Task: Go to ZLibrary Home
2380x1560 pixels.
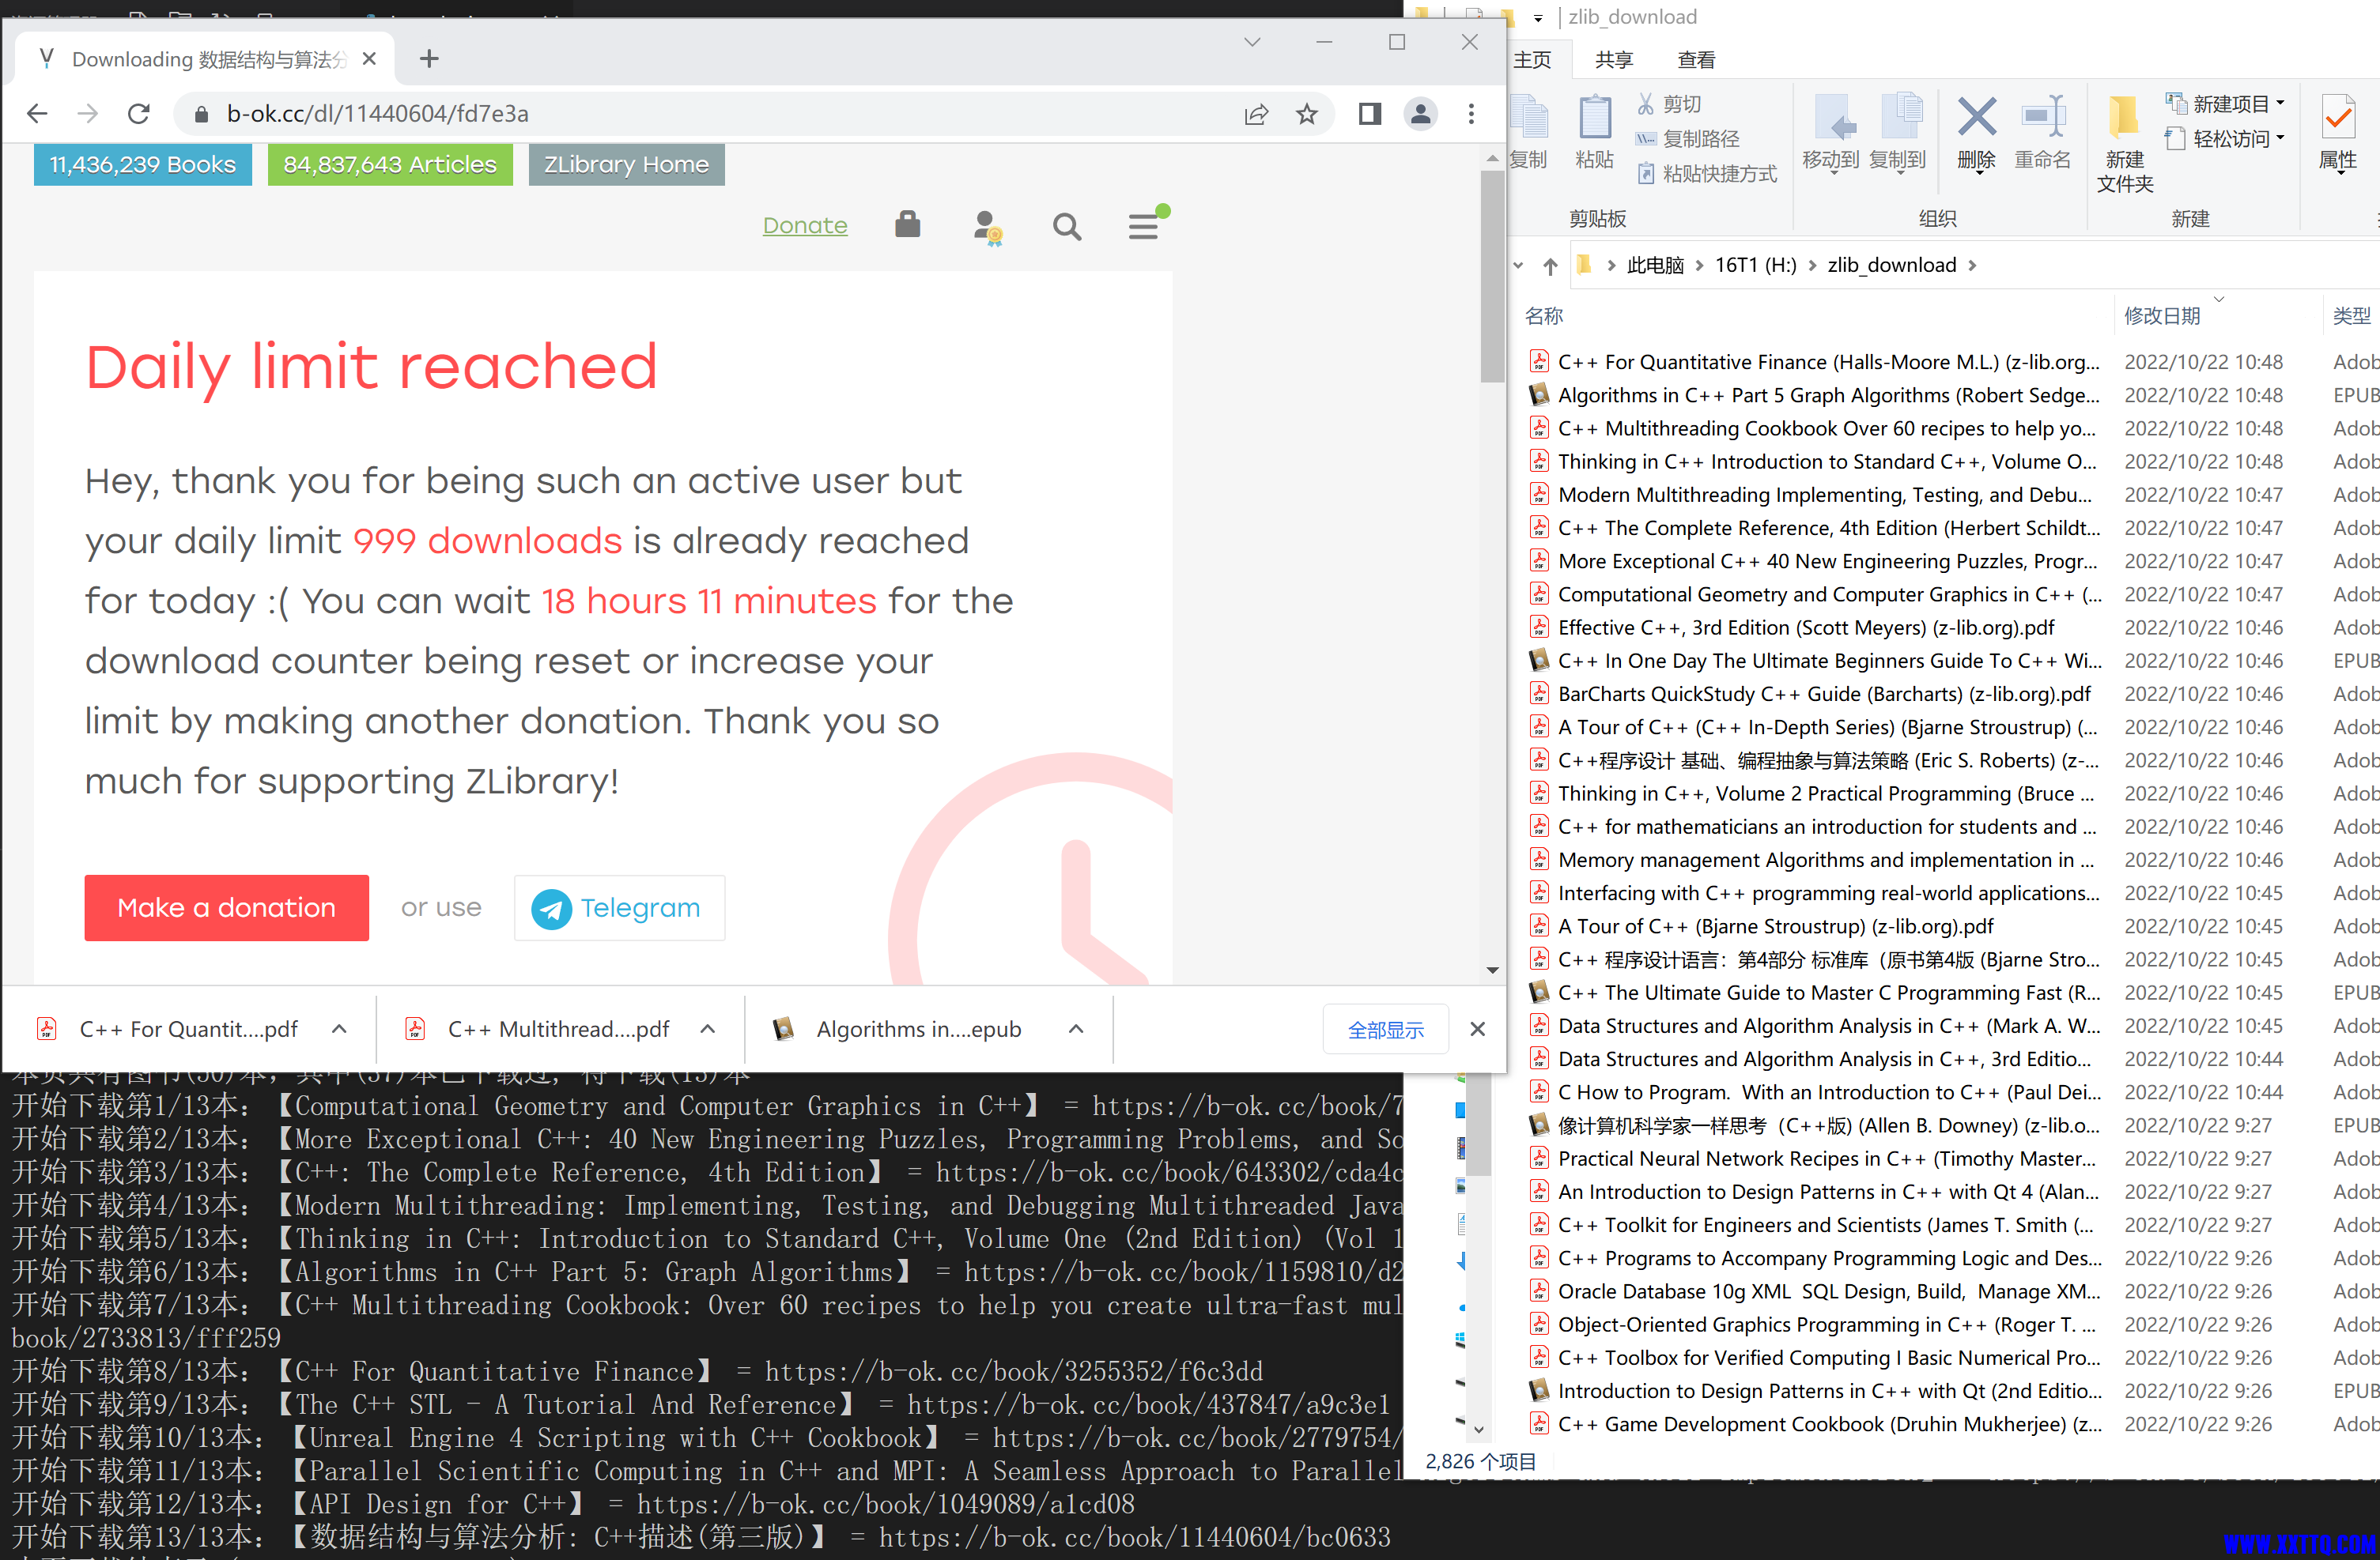Action: [626, 165]
